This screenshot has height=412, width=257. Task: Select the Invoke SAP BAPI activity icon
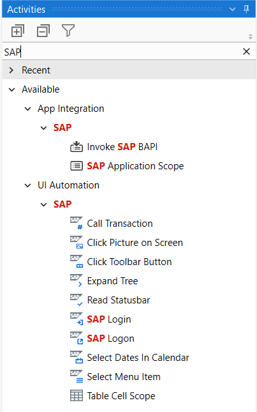(77, 147)
